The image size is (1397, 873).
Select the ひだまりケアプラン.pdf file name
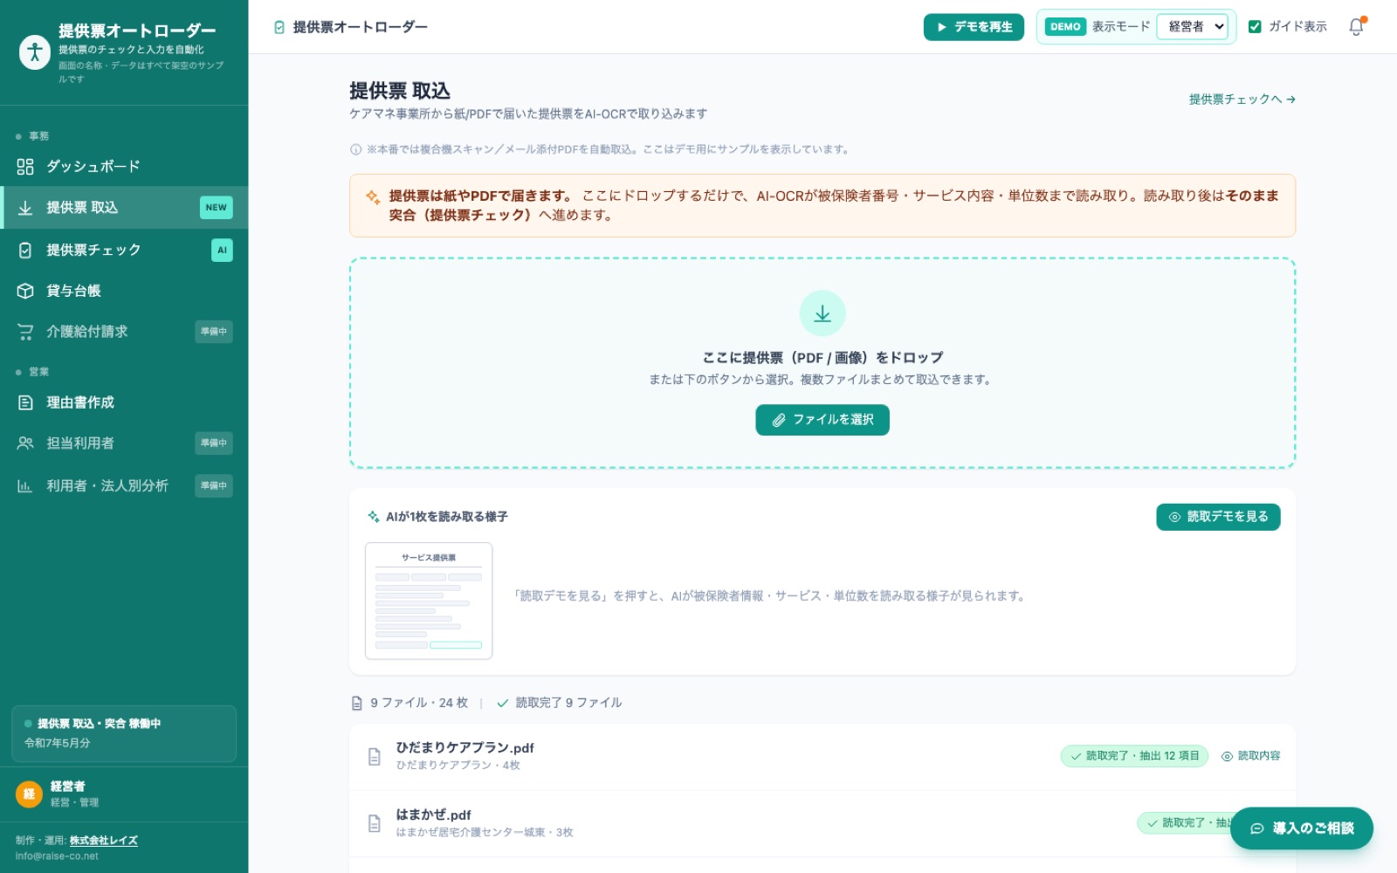(x=465, y=748)
